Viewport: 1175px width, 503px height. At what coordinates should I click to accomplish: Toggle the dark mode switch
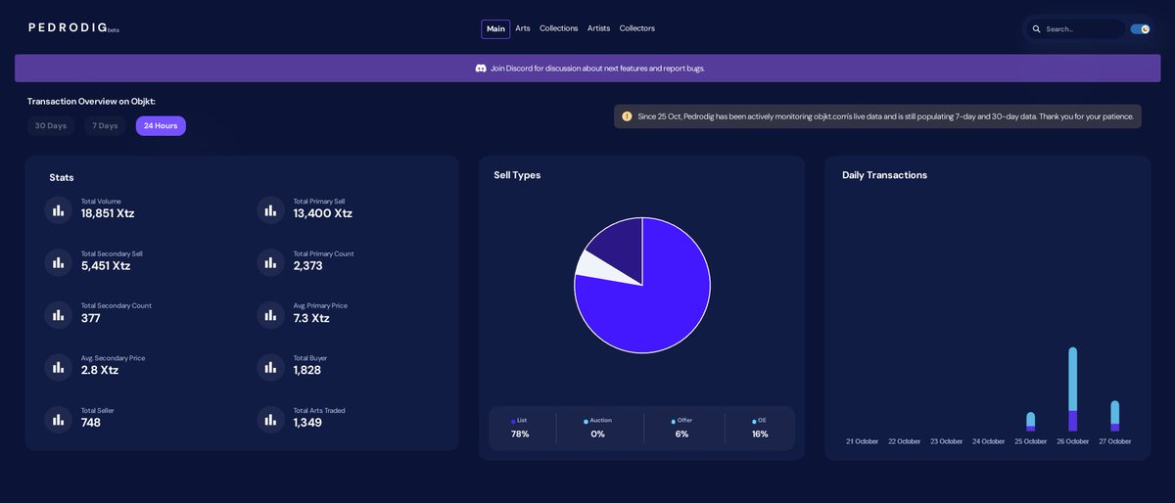[1140, 29]
